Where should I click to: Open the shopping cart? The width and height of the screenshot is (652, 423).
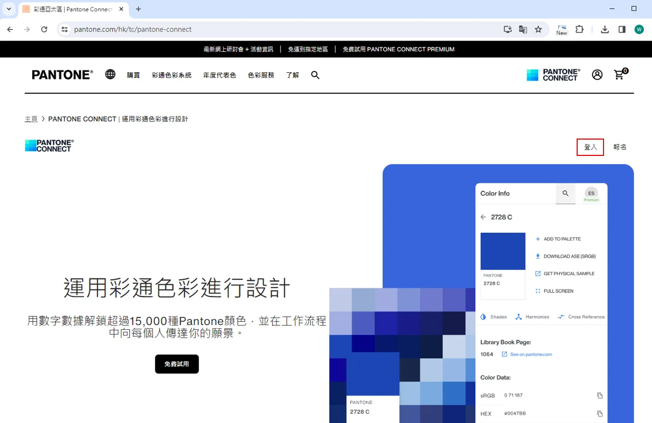619,75
